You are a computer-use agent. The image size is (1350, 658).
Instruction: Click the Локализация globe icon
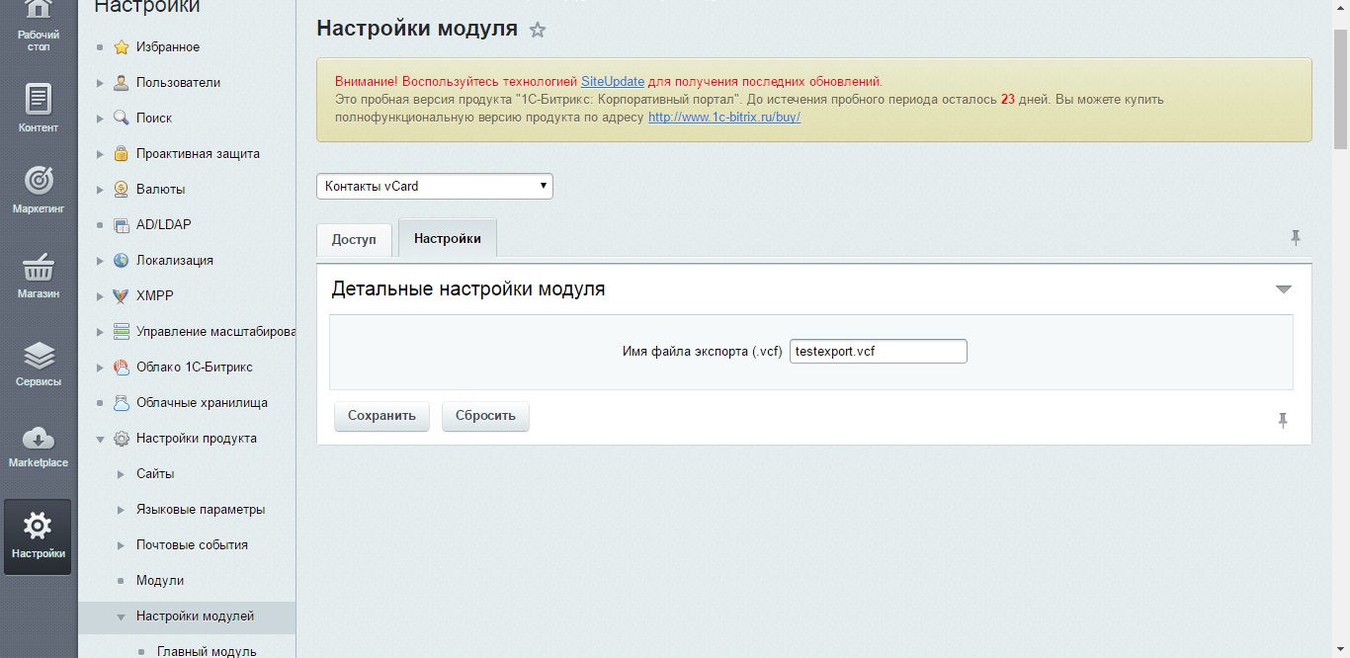pyautogui.click(x=122, y=261)
